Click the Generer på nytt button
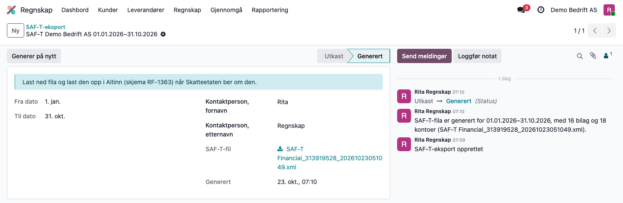This screenshot has width=623, height=203. tap(34, 56)
